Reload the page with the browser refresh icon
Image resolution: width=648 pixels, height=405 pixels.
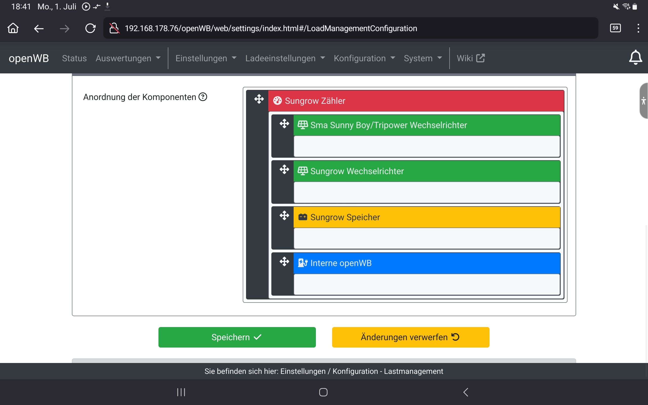(90, 28)
